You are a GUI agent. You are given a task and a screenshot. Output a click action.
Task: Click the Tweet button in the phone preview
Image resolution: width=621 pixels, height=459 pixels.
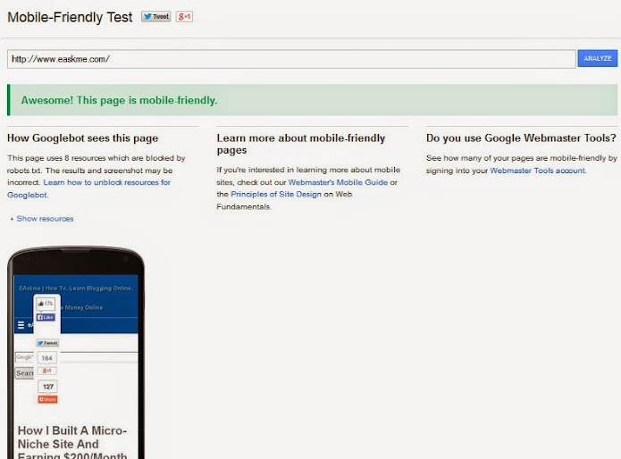coord(47,343)
